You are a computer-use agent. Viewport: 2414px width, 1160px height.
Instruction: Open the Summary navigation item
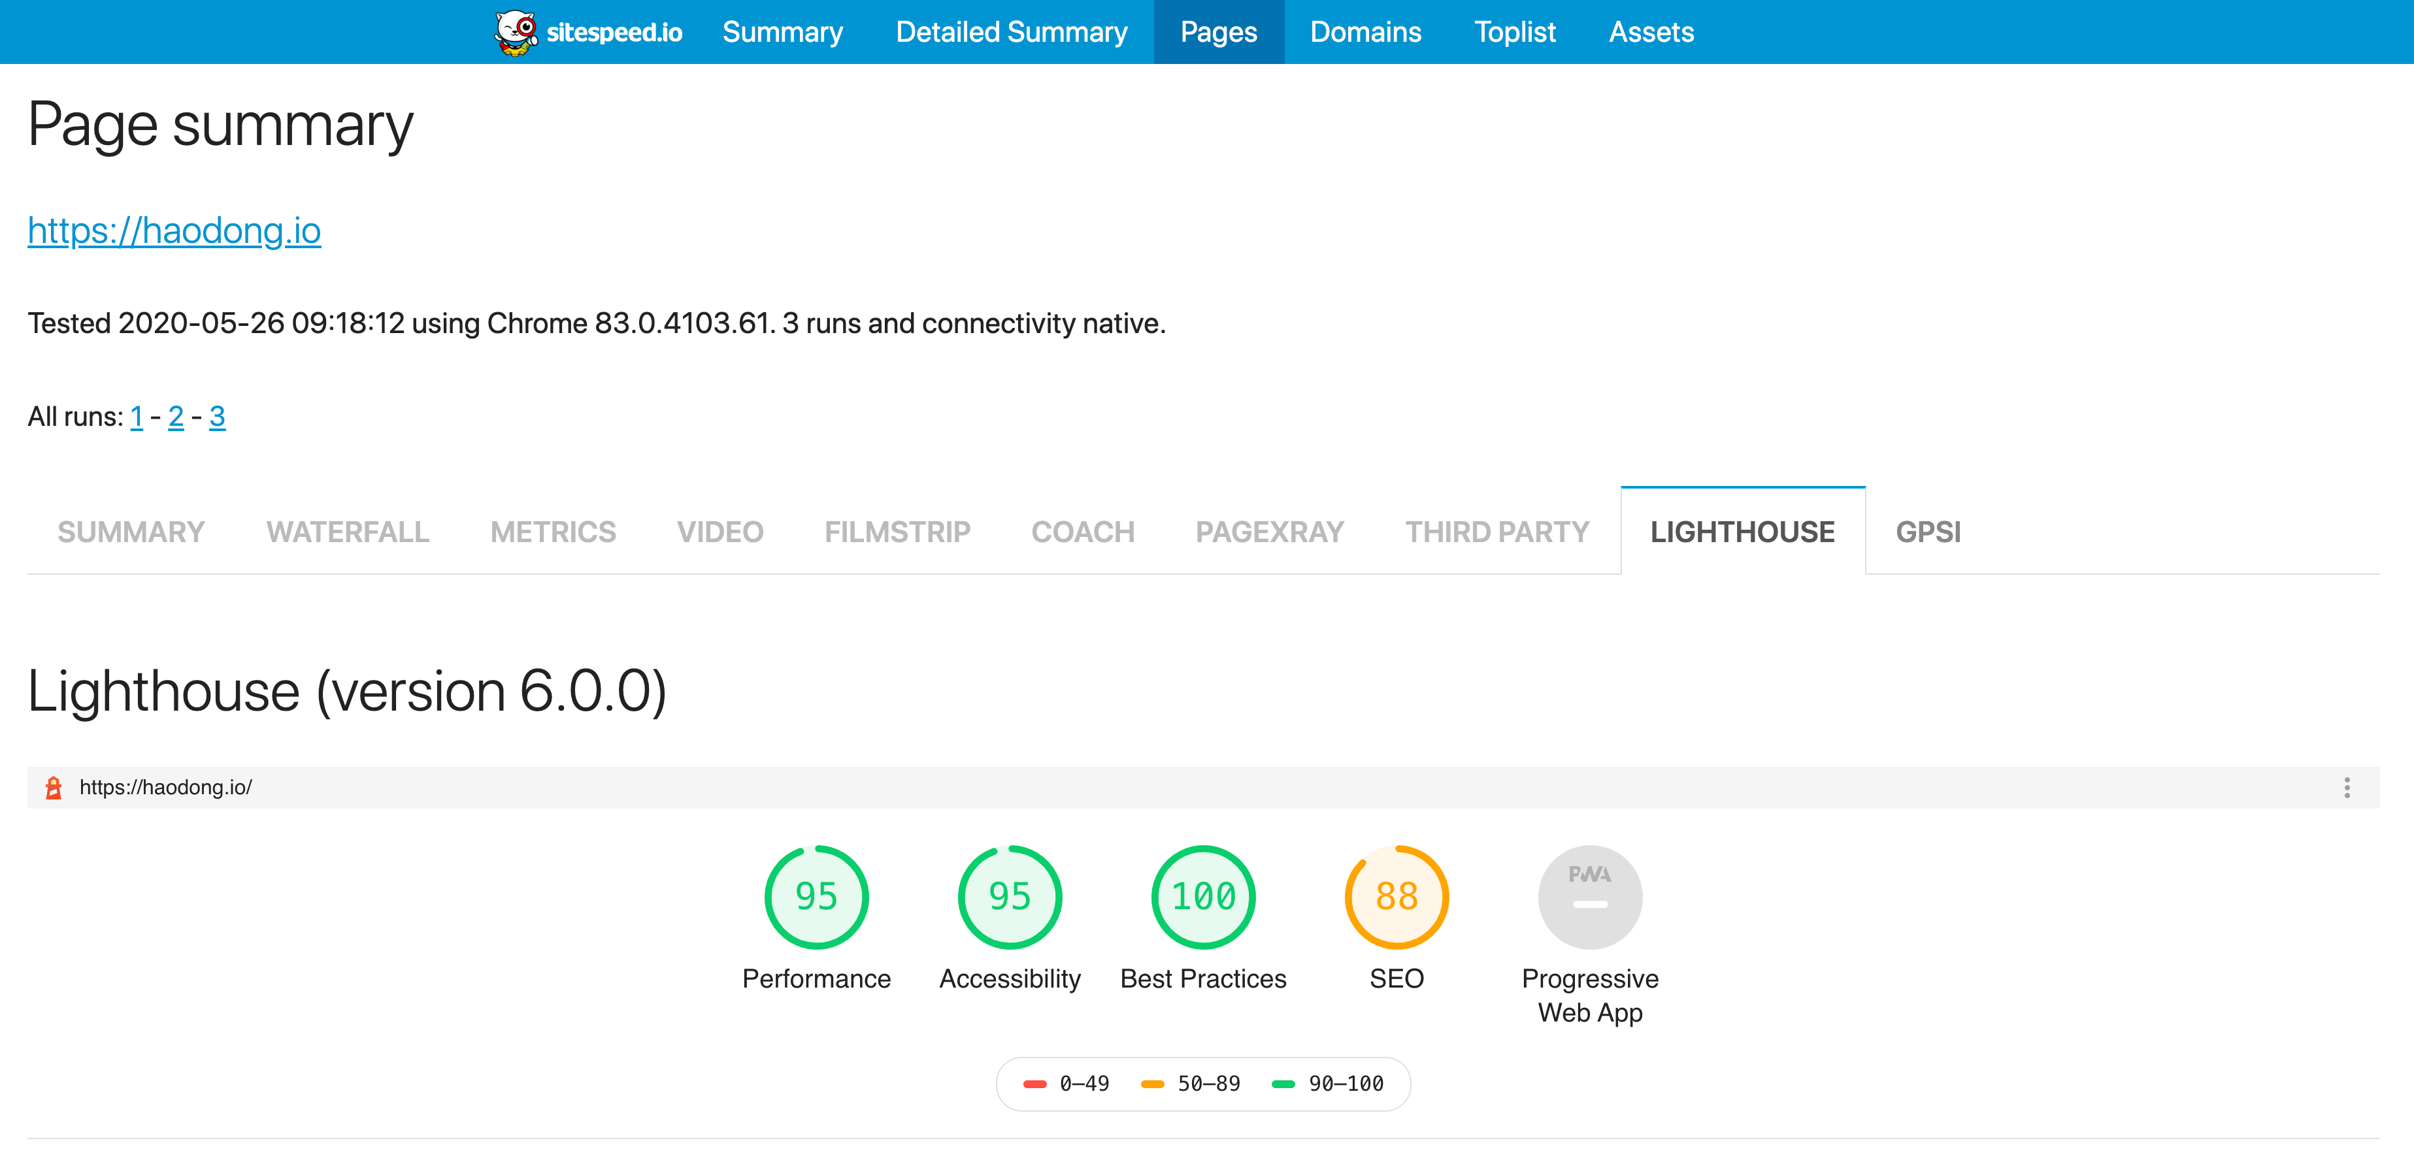[782, 32]
